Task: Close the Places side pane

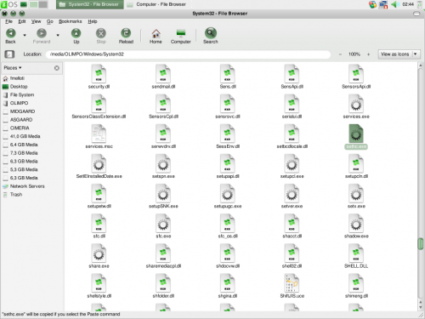Action: click(x=57, y=68)
